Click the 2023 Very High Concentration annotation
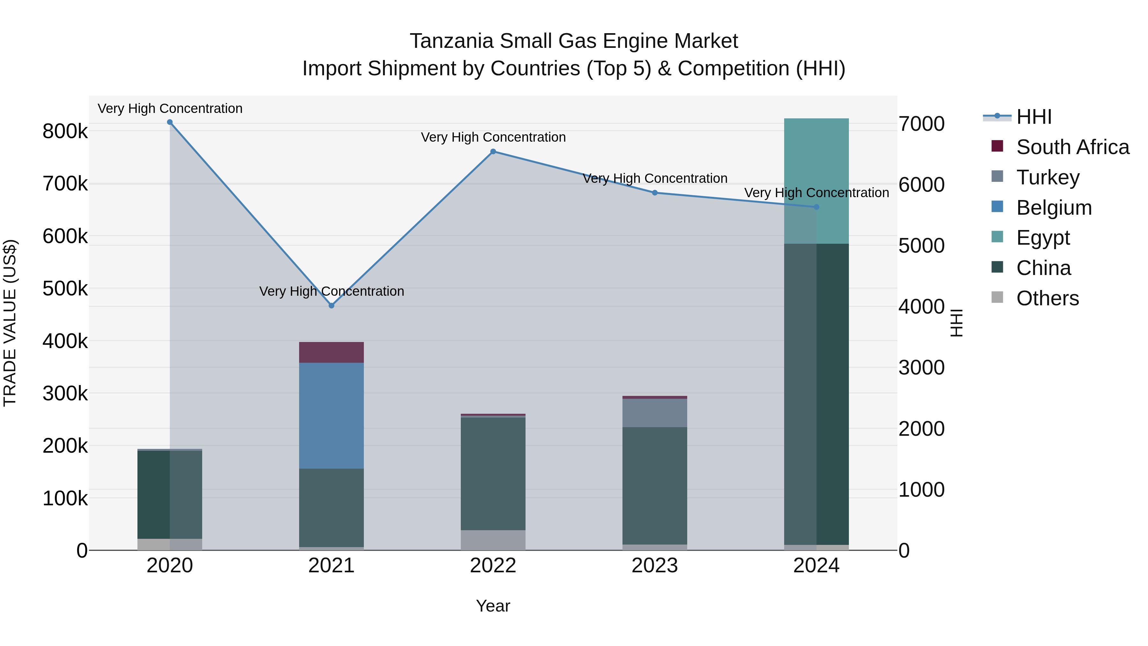 tap(655, 178)
